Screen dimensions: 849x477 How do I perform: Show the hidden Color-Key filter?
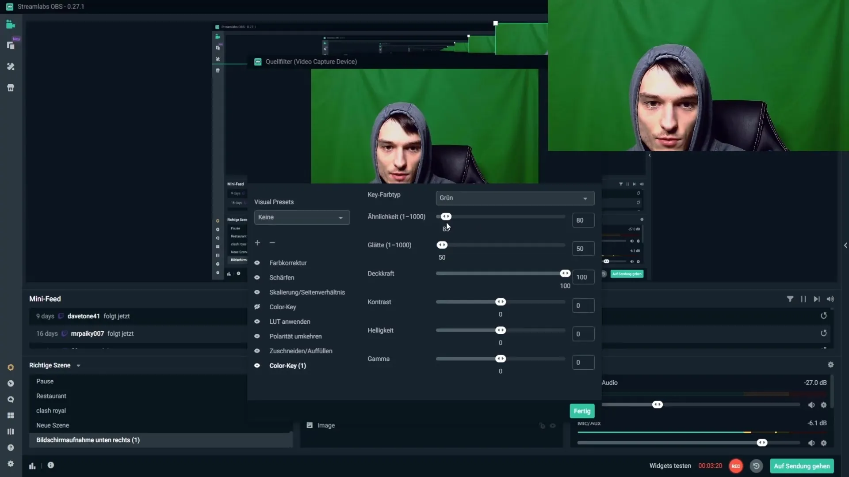pos(257,307)
